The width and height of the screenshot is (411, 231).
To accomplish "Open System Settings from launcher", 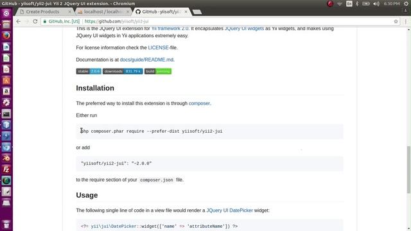I will tap(6, 103).
